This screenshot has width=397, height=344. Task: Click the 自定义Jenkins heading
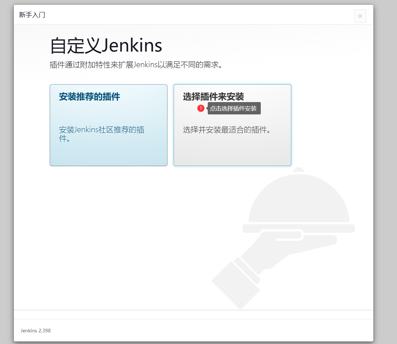[x=106, y=45]
